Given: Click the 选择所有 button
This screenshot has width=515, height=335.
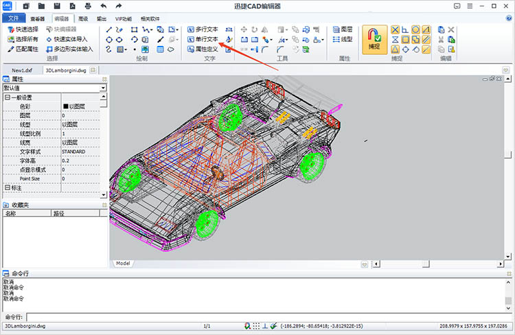Looking at the screenshot, I should point(23,39).
